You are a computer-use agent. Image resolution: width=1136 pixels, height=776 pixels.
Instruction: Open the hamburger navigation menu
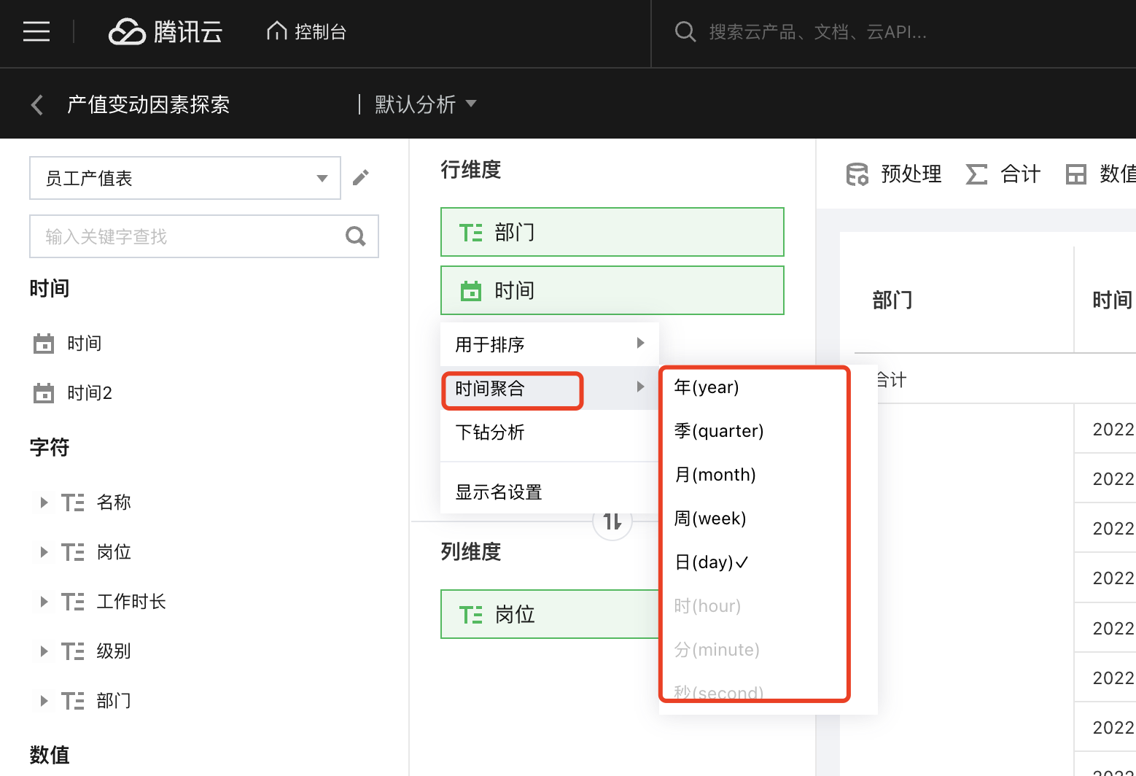36,31
